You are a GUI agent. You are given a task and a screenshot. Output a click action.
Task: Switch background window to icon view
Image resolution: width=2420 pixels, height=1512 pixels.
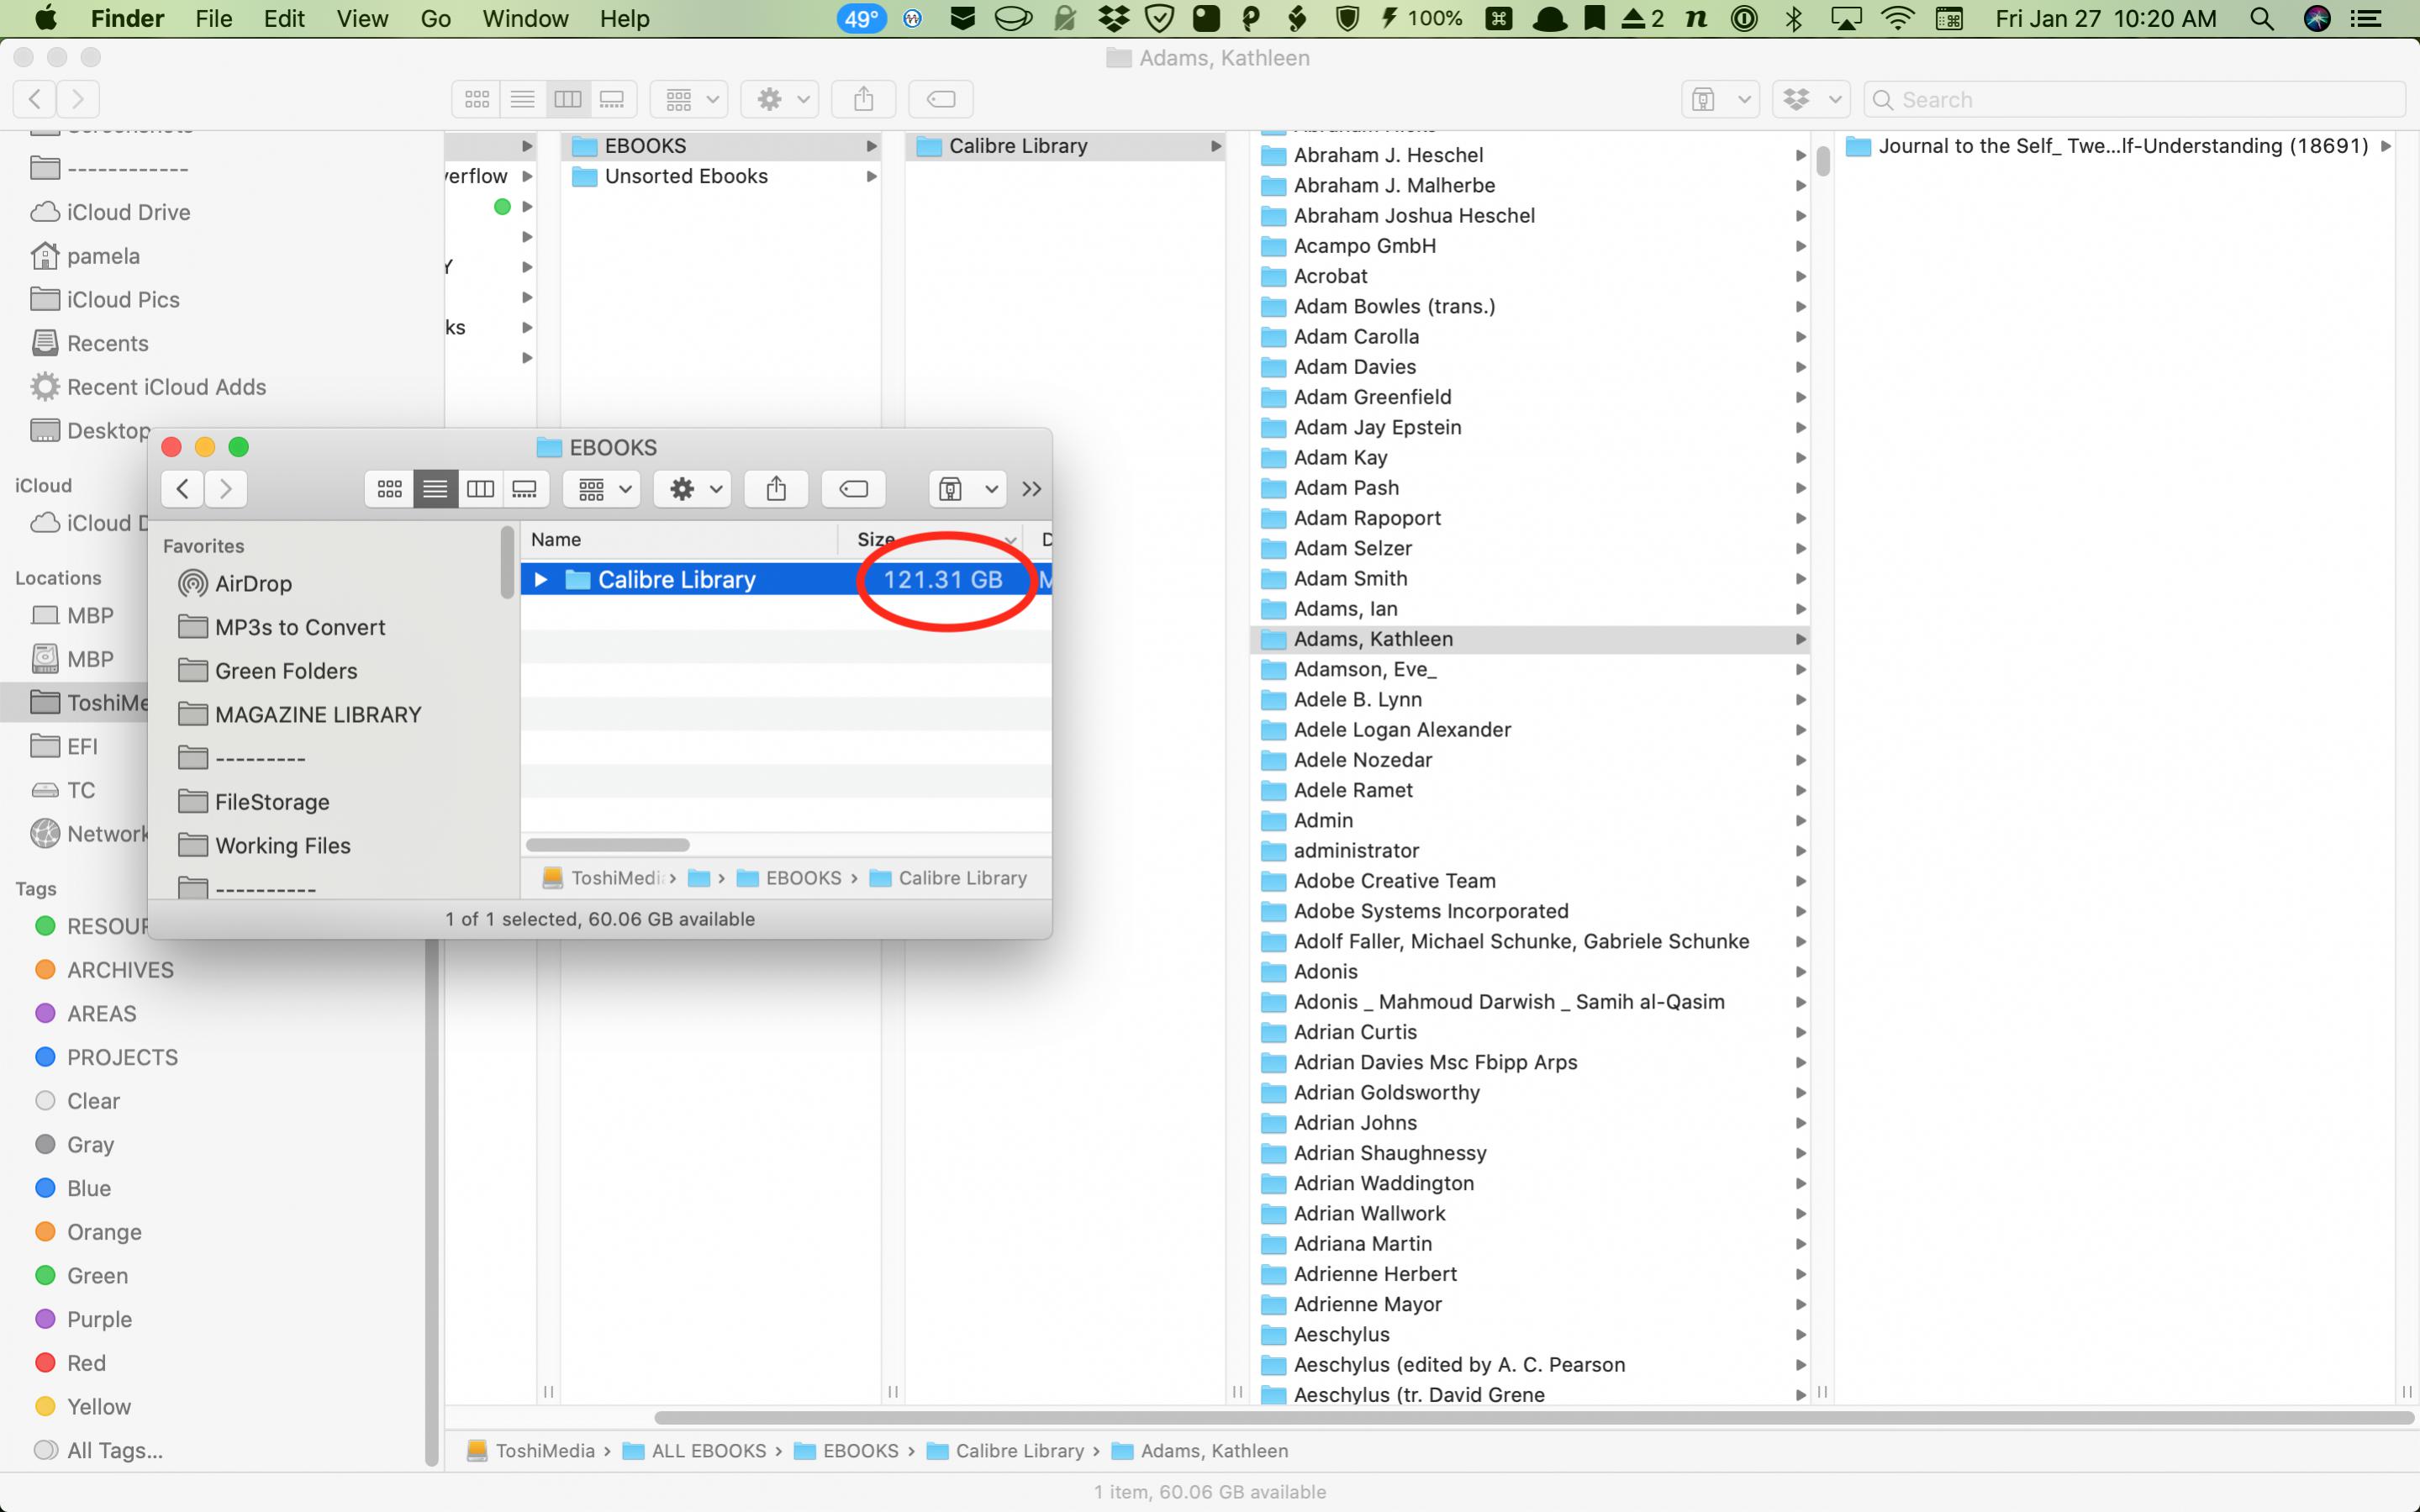[477, 99]
